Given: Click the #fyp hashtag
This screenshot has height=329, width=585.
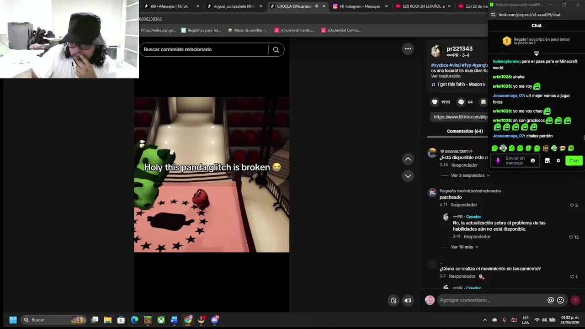Looking at the screenshot, I should [x=467, y=65].
